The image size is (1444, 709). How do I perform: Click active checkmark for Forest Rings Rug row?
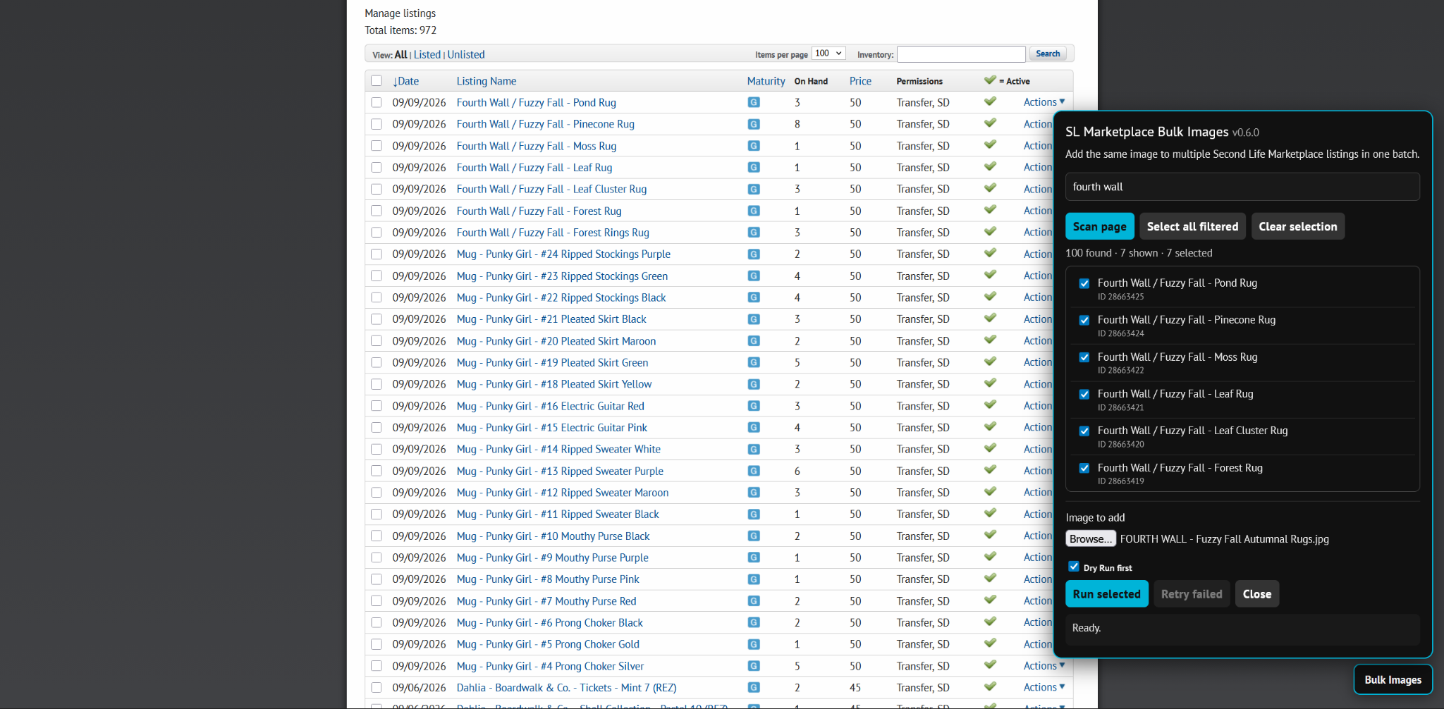click(990, 232)
